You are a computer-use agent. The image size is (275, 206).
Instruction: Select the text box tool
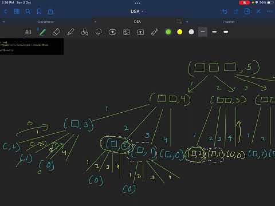click(x=140, y=32)
